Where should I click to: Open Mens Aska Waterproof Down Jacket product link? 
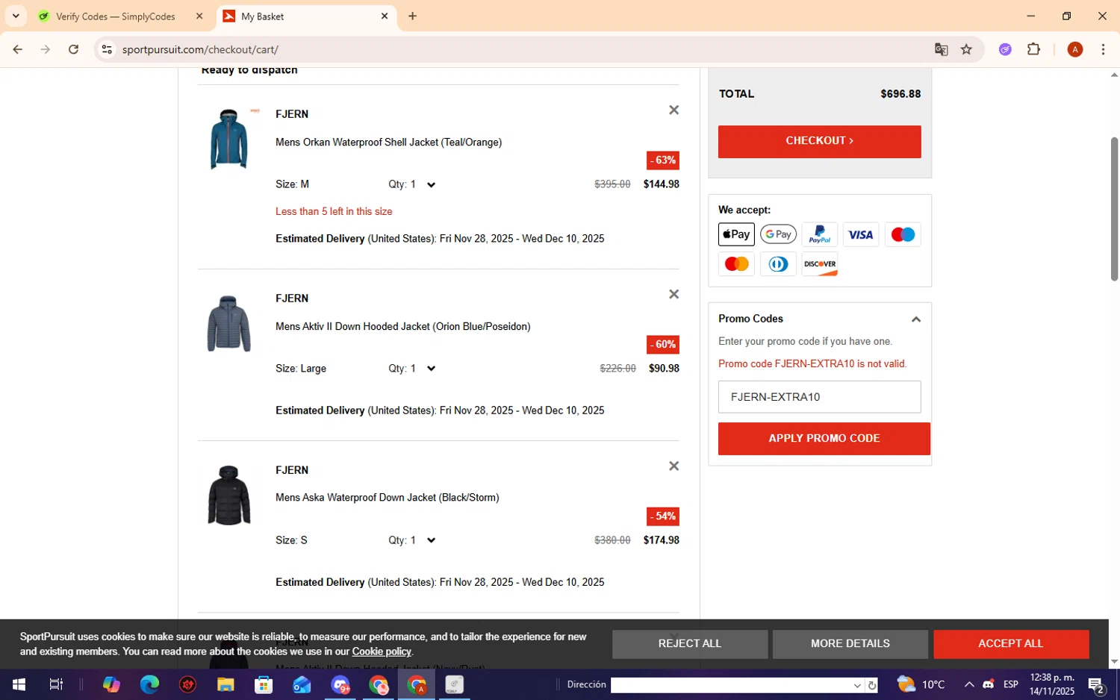point(387,498)
